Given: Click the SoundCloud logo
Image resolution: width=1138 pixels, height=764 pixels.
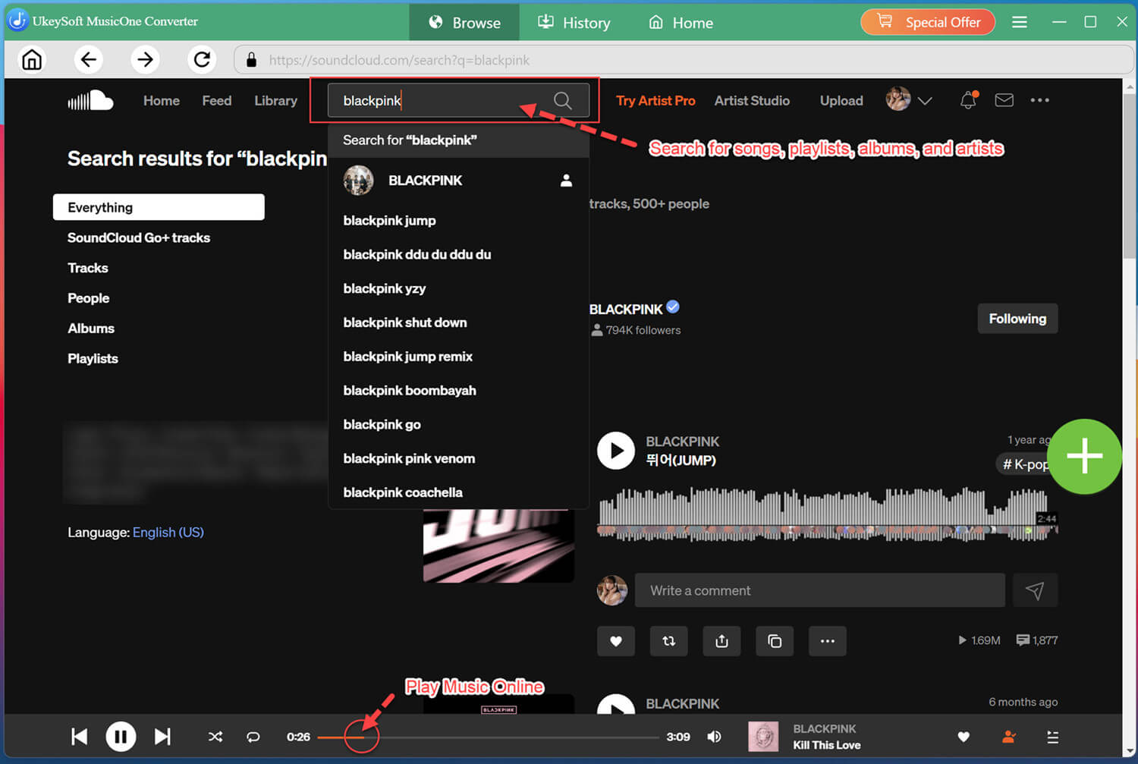Looking at the screenshot, I should pyautogui.click(x=90, y=100).
